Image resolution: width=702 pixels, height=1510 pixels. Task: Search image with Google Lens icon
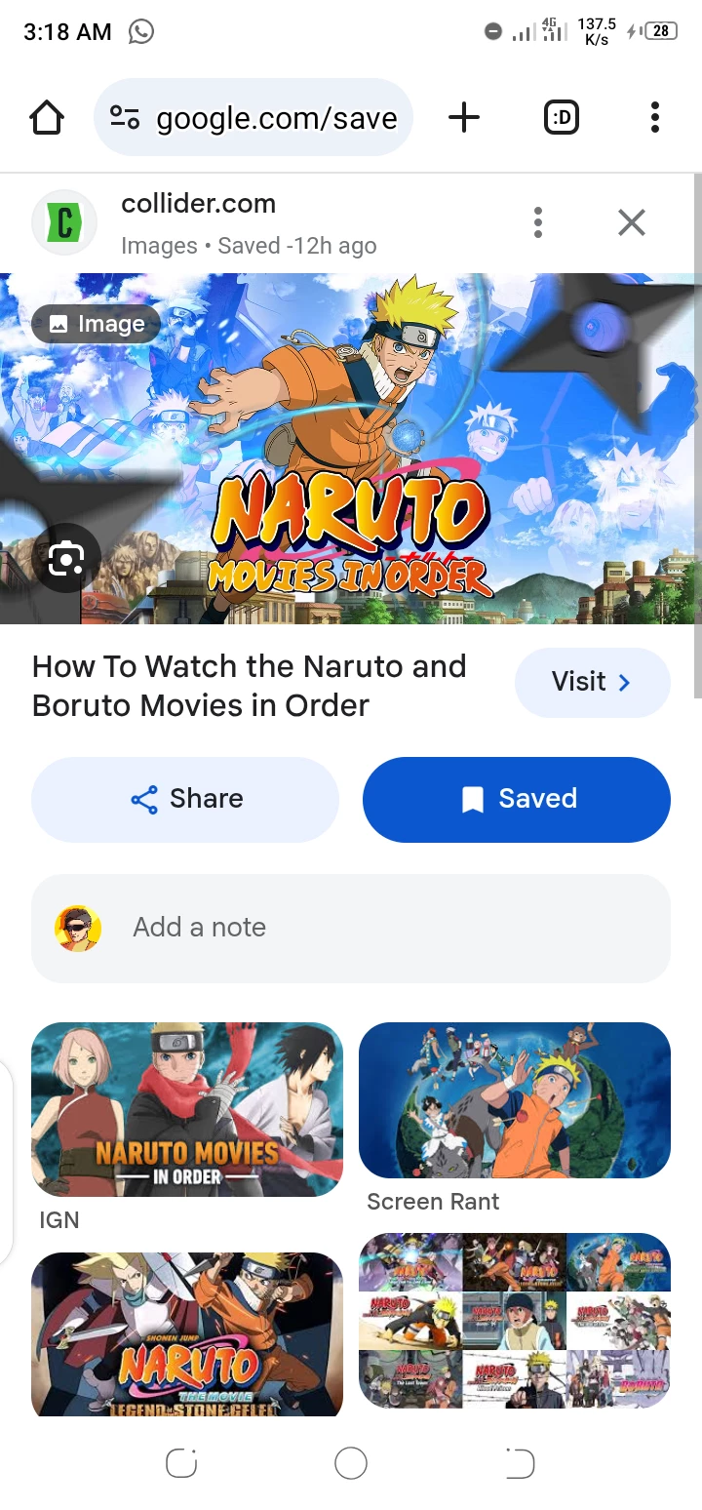pyautogui.click(x=66, y=559)
